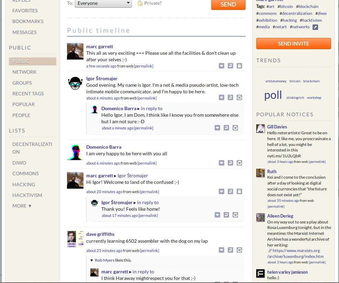Favorite dave griffiths' 6502 assembler notice

tap(222, 250)
